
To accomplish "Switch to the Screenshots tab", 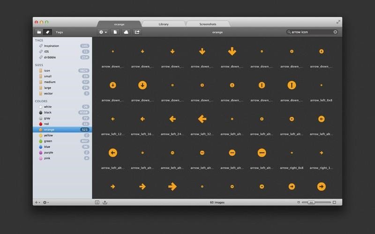I will 208,24.
